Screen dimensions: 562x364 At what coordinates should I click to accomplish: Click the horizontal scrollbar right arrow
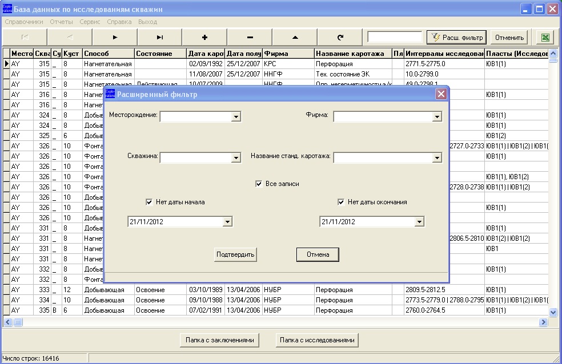(x=543, y=322)
